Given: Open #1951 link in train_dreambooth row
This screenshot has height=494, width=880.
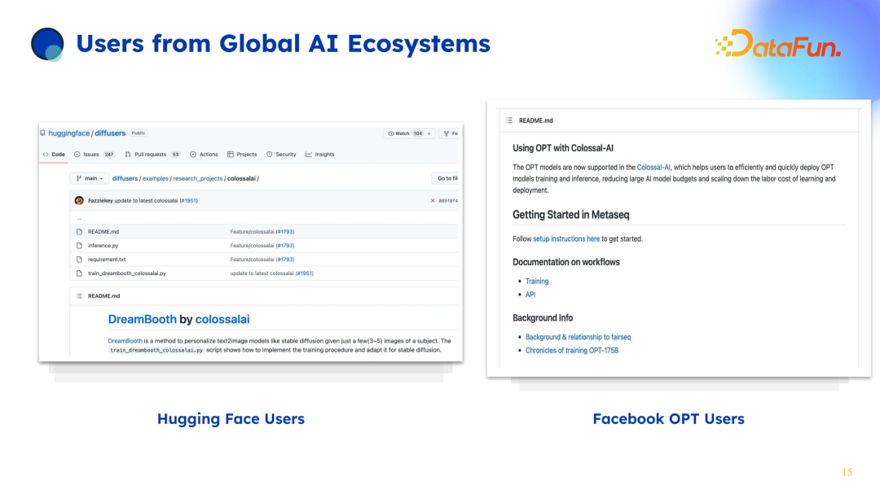Looking at the screenshot, I should click(305, 273).
